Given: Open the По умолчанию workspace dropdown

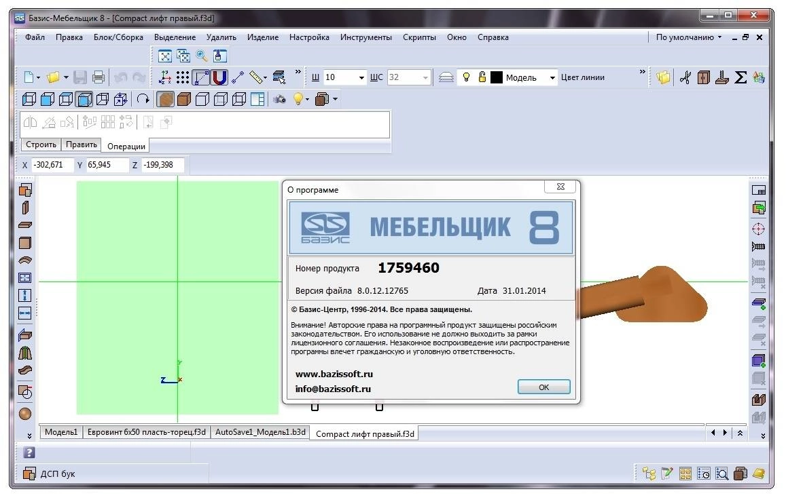Looking at the screenshot, I should (x=689, y=37).
